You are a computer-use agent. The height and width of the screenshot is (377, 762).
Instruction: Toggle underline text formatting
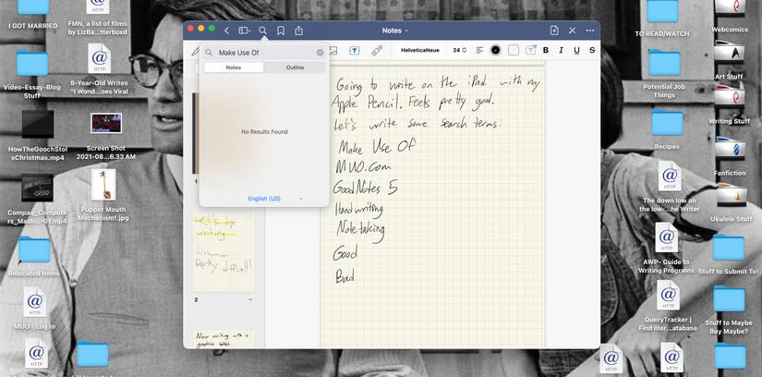click(577, 50)
